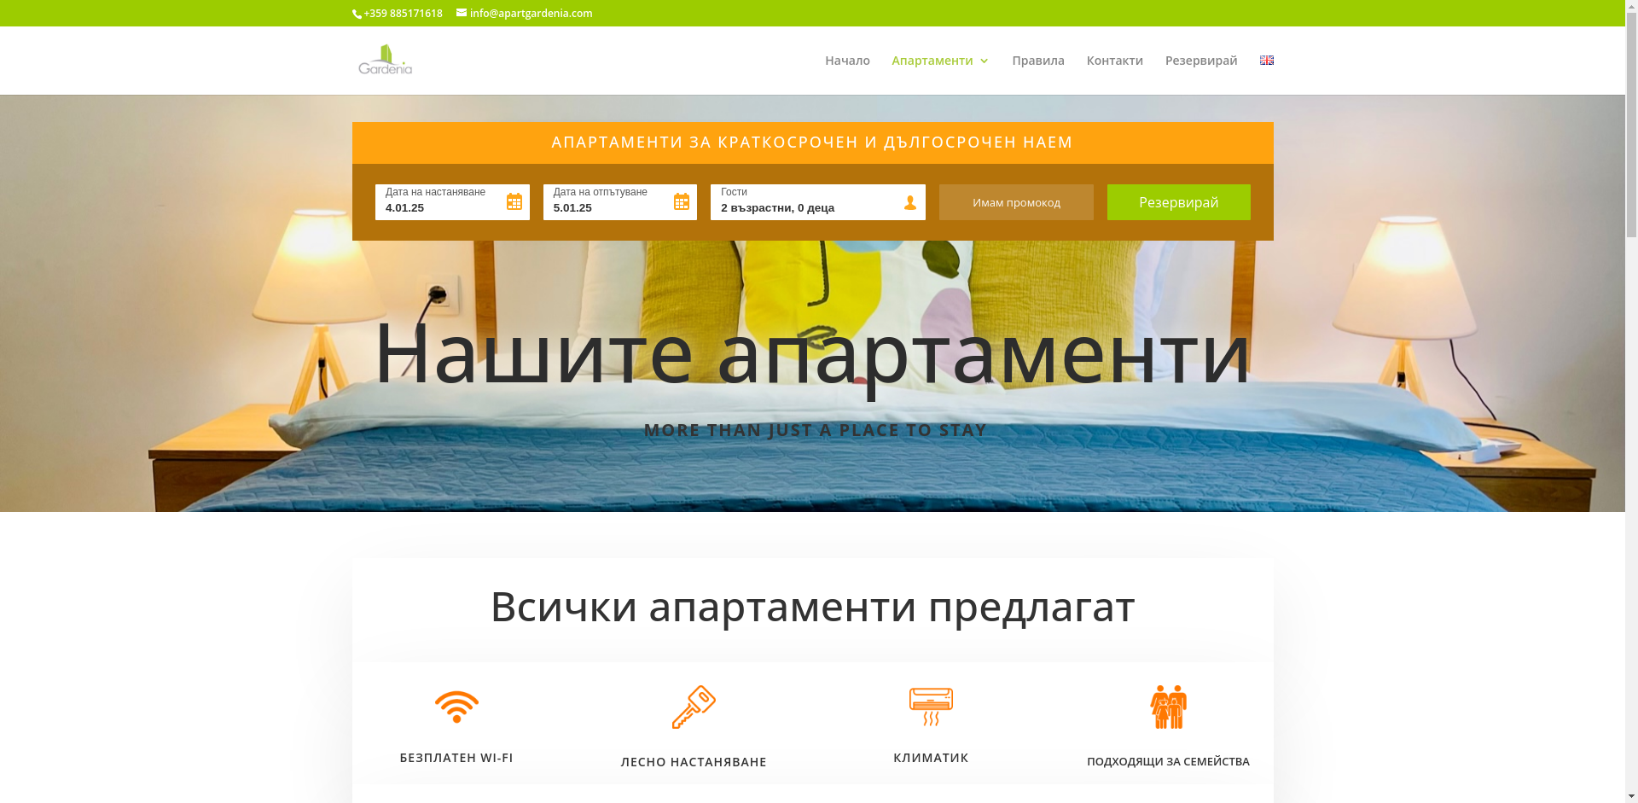1638x803 pixels.
Task: Click the scrollbar down arrow
Action: (1630, 796)
